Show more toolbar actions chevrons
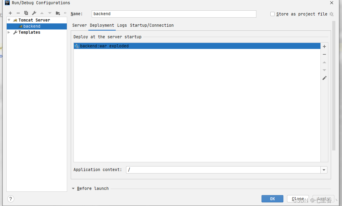Viewport: 342px width, 206px height. click(65, 13)
